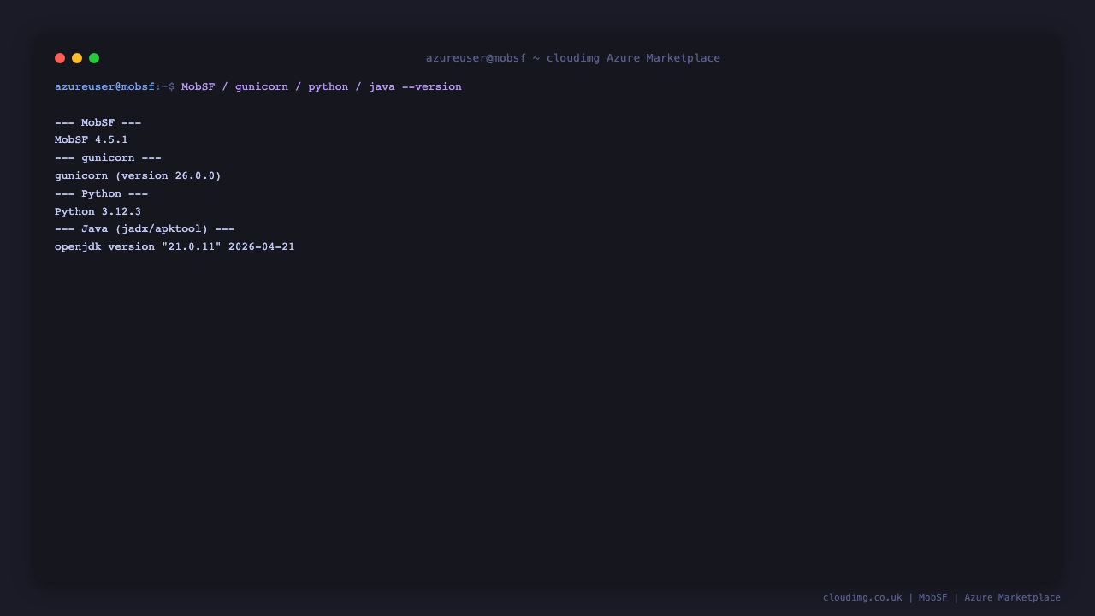This screenshot has height=616, width=1095.
Task: Click the green maximize window dot
Action: [94, 58]
